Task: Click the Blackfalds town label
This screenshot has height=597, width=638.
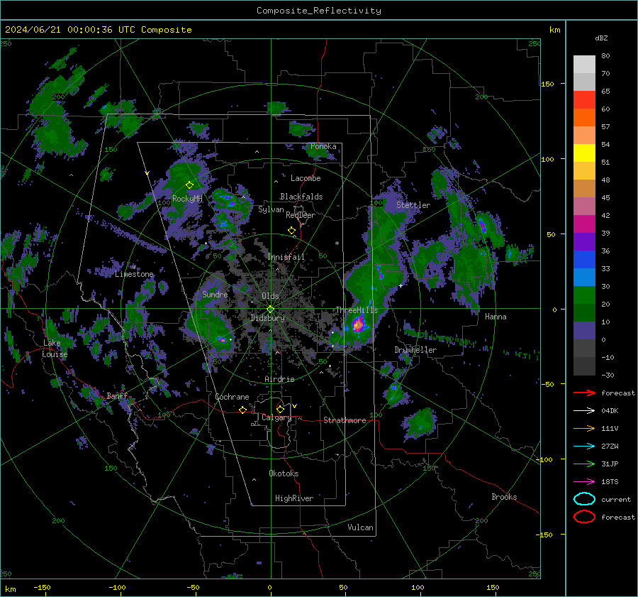Action: [x=301, y=197]
